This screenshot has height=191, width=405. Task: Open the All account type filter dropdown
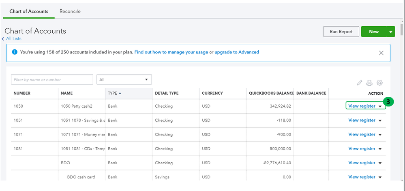click(x=124, y=80)
